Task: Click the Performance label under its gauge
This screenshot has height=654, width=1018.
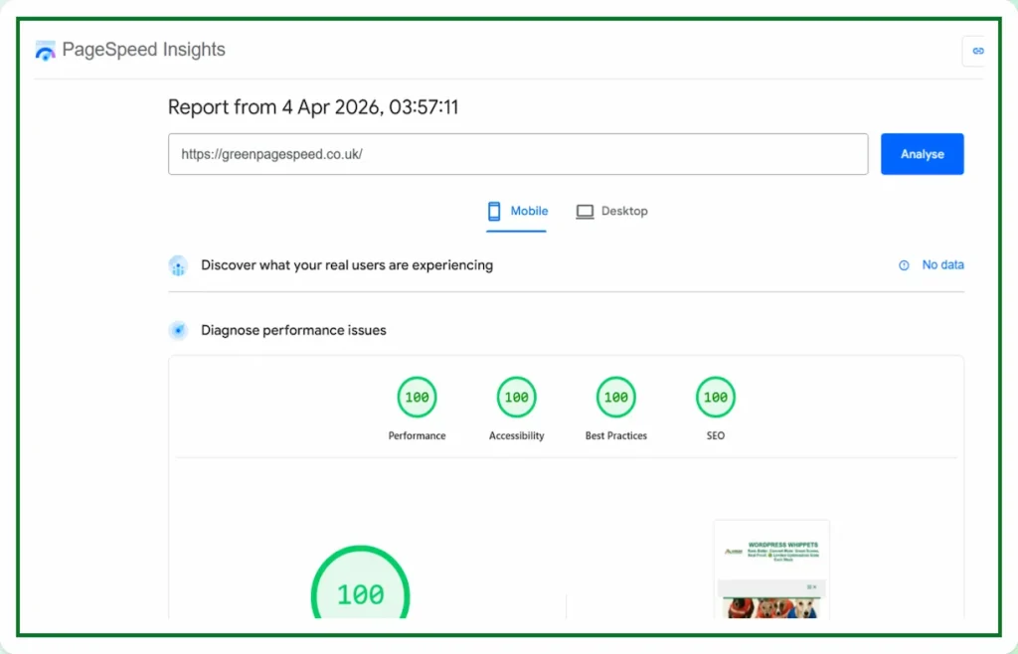Action: (x=417, y=435)
